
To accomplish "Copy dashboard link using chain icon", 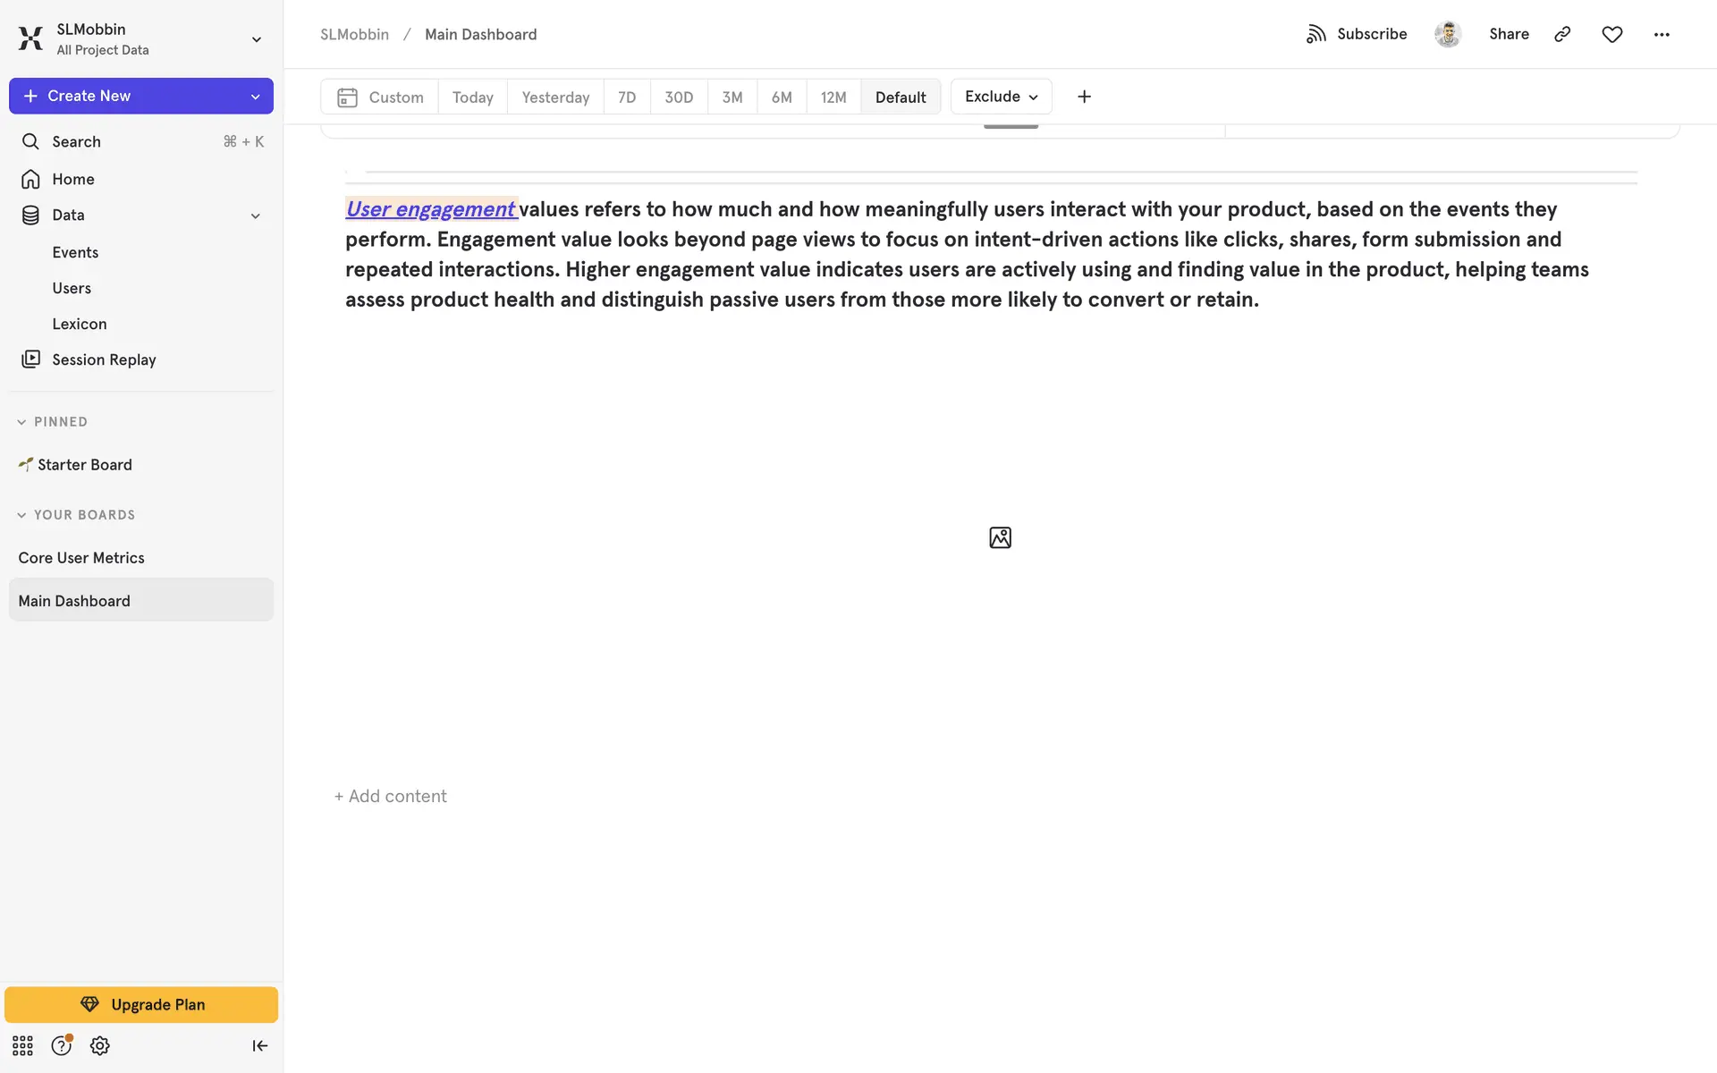I will tap(1562, 34).
